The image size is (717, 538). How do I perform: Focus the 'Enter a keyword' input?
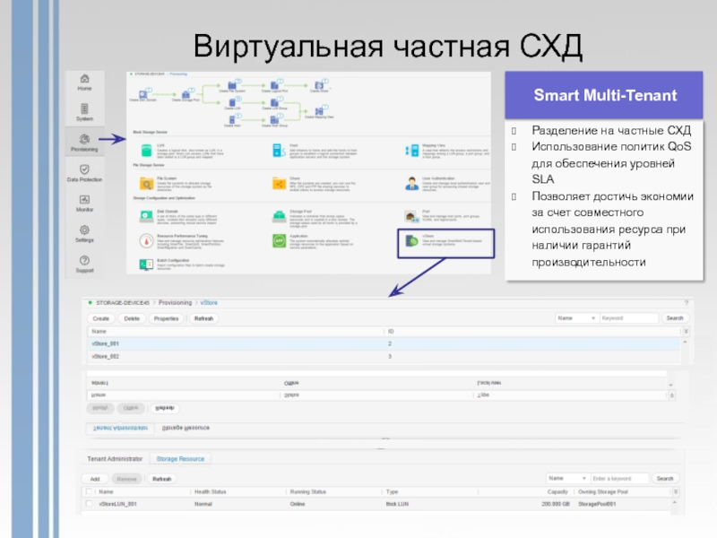[619, 479]
